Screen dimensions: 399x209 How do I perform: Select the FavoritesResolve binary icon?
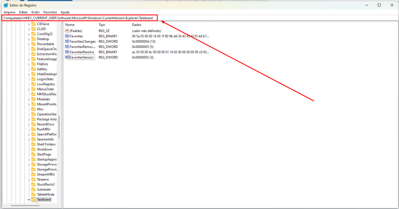67,52
